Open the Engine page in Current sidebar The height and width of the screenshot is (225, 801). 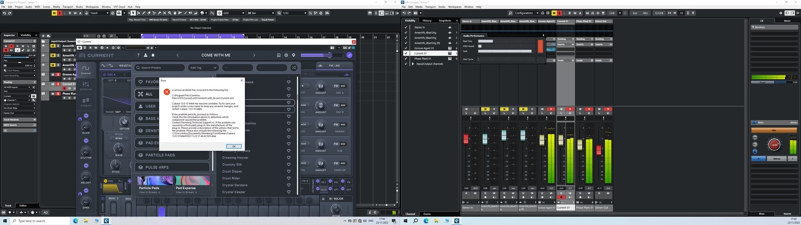[86, 70]
